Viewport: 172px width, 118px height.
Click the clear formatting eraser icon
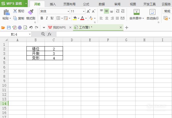(x=91, y=18)
